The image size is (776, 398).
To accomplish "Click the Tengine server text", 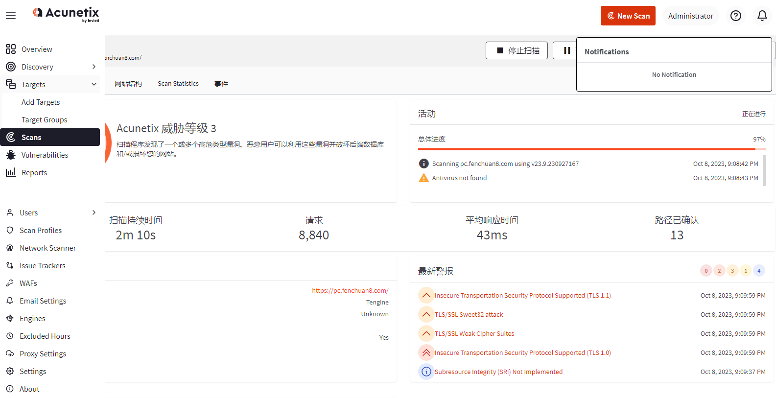I will pyautogui.click(x=377, y=302).
